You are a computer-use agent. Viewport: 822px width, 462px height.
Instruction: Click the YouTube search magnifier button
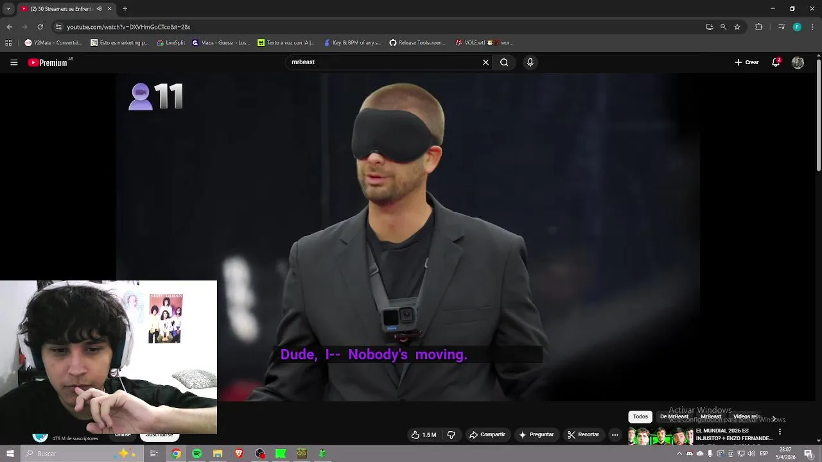pos(504,62)
